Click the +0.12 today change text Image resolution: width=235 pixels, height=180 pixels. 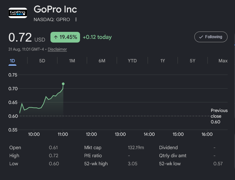click(x=97, y=37)
